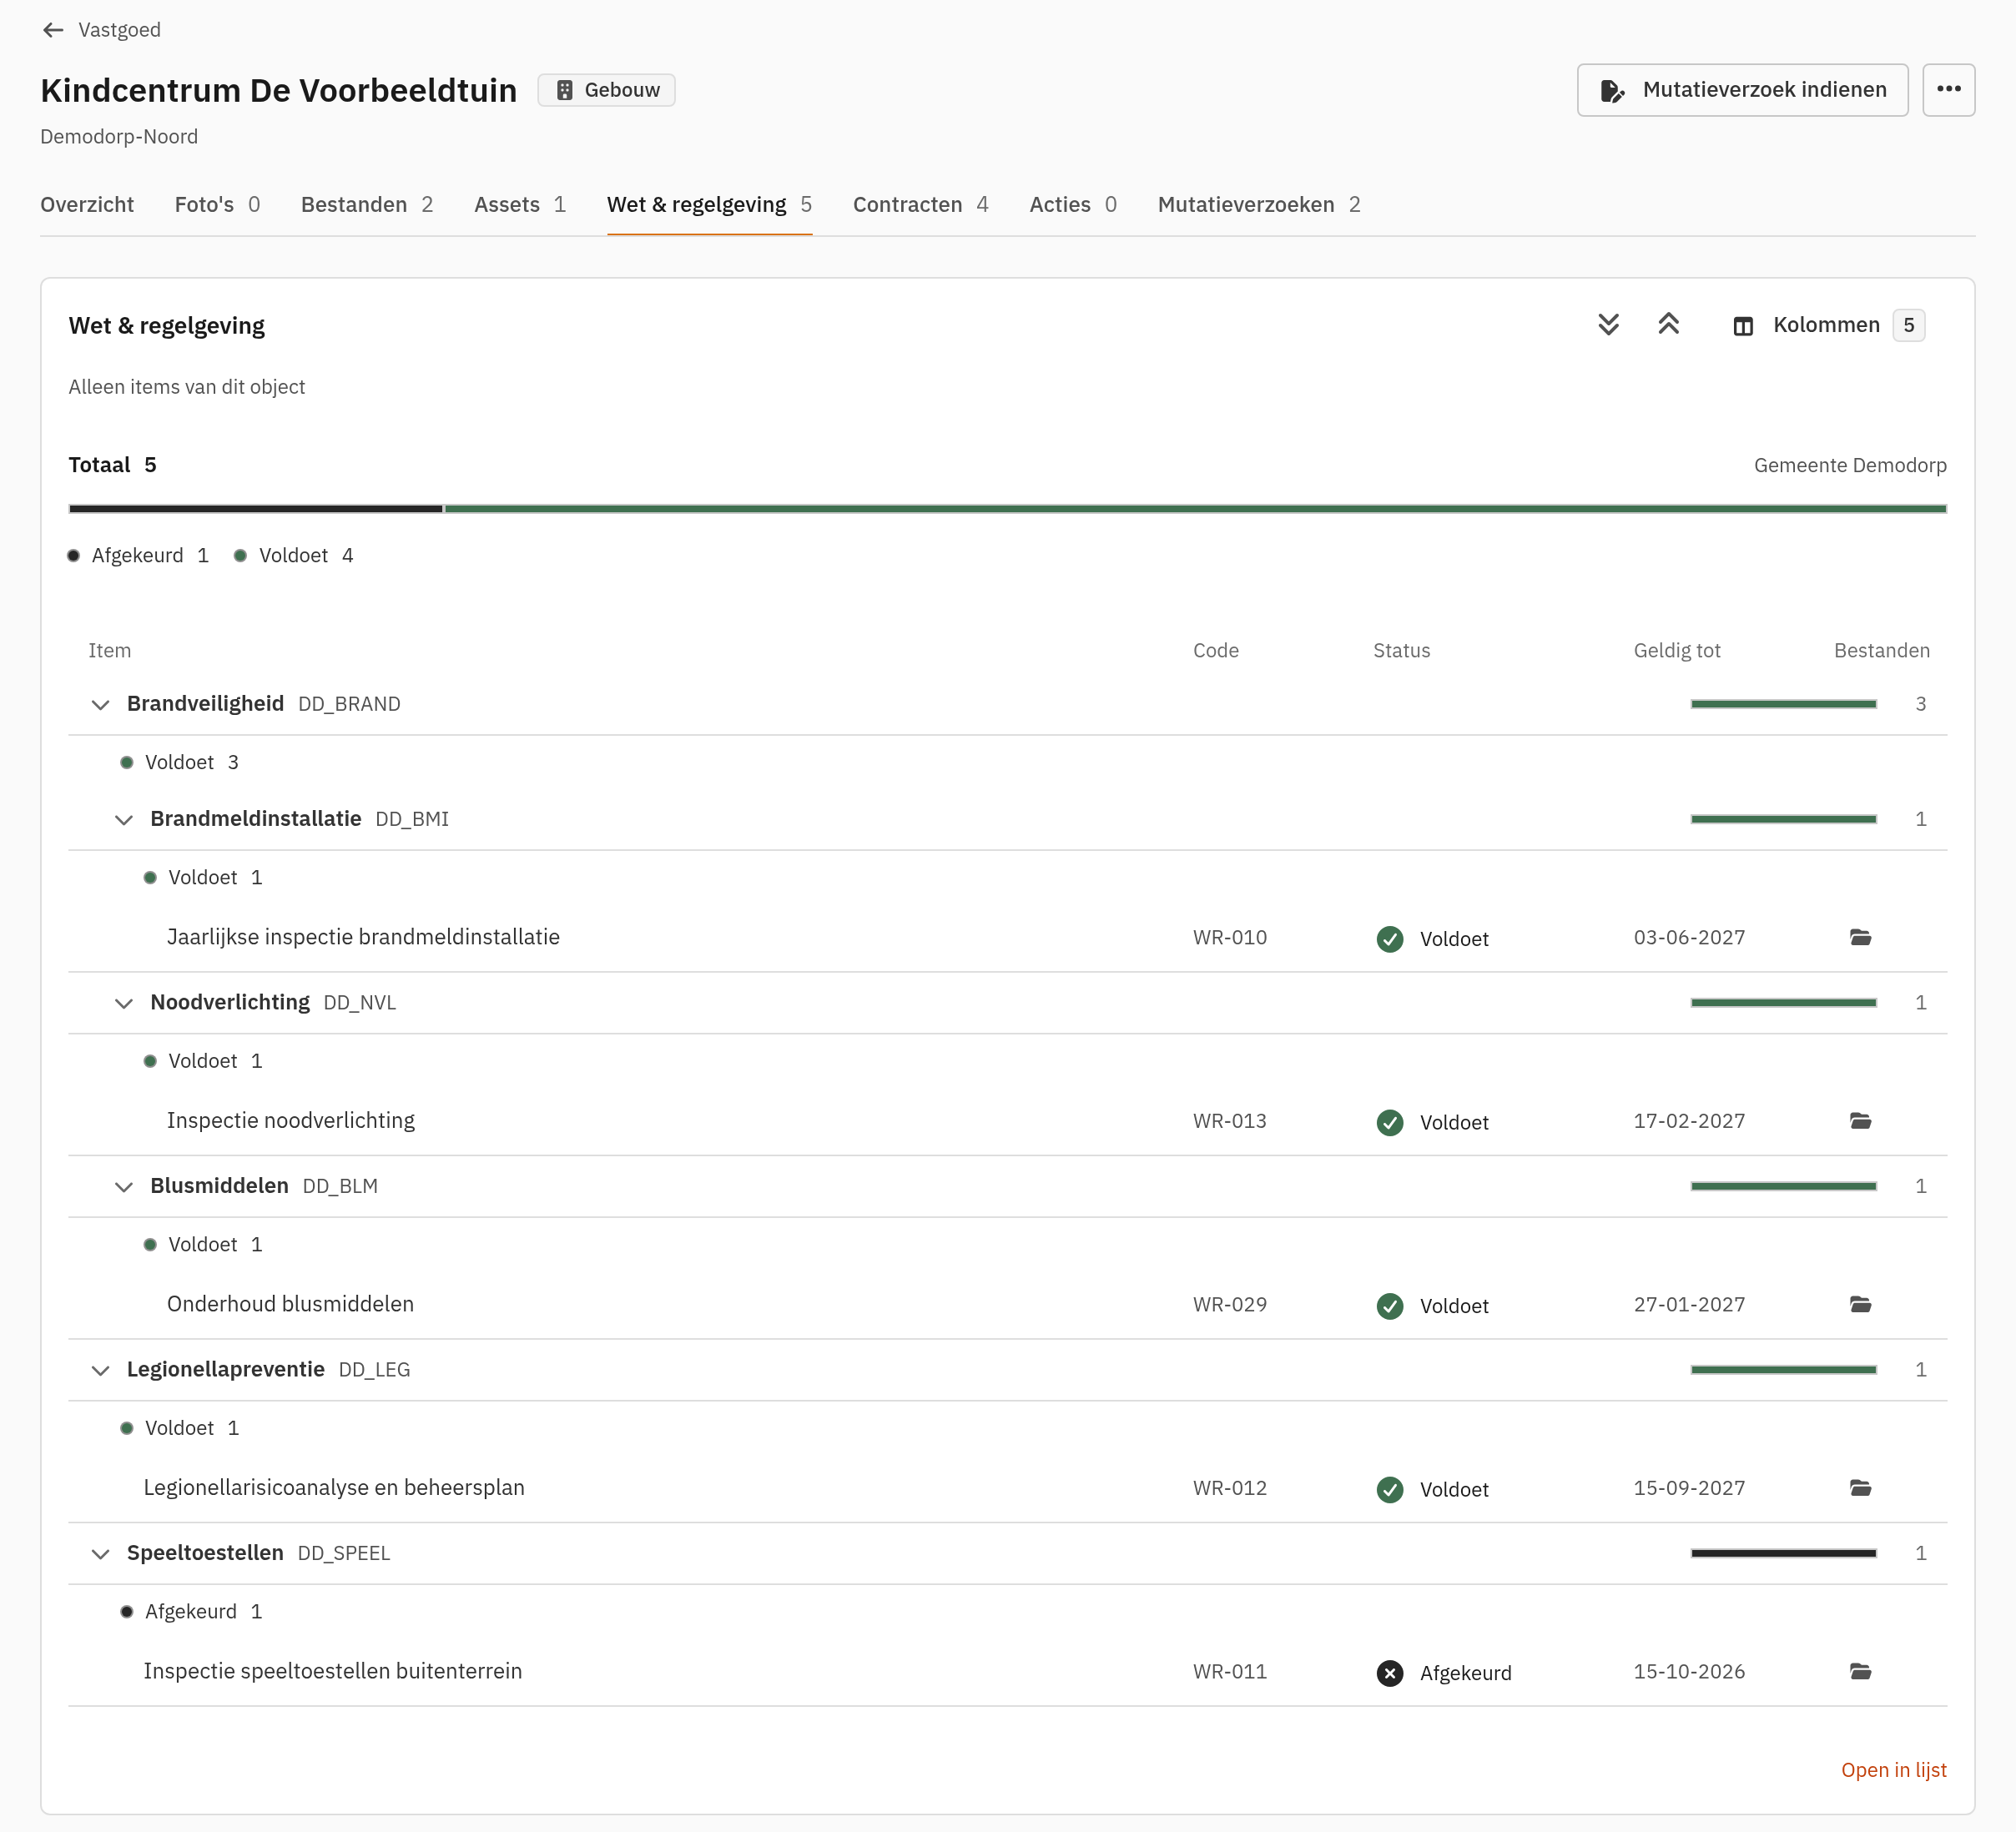Switch to the Overzicht tab
The image size is (2016, 1832).
[87, 205]
